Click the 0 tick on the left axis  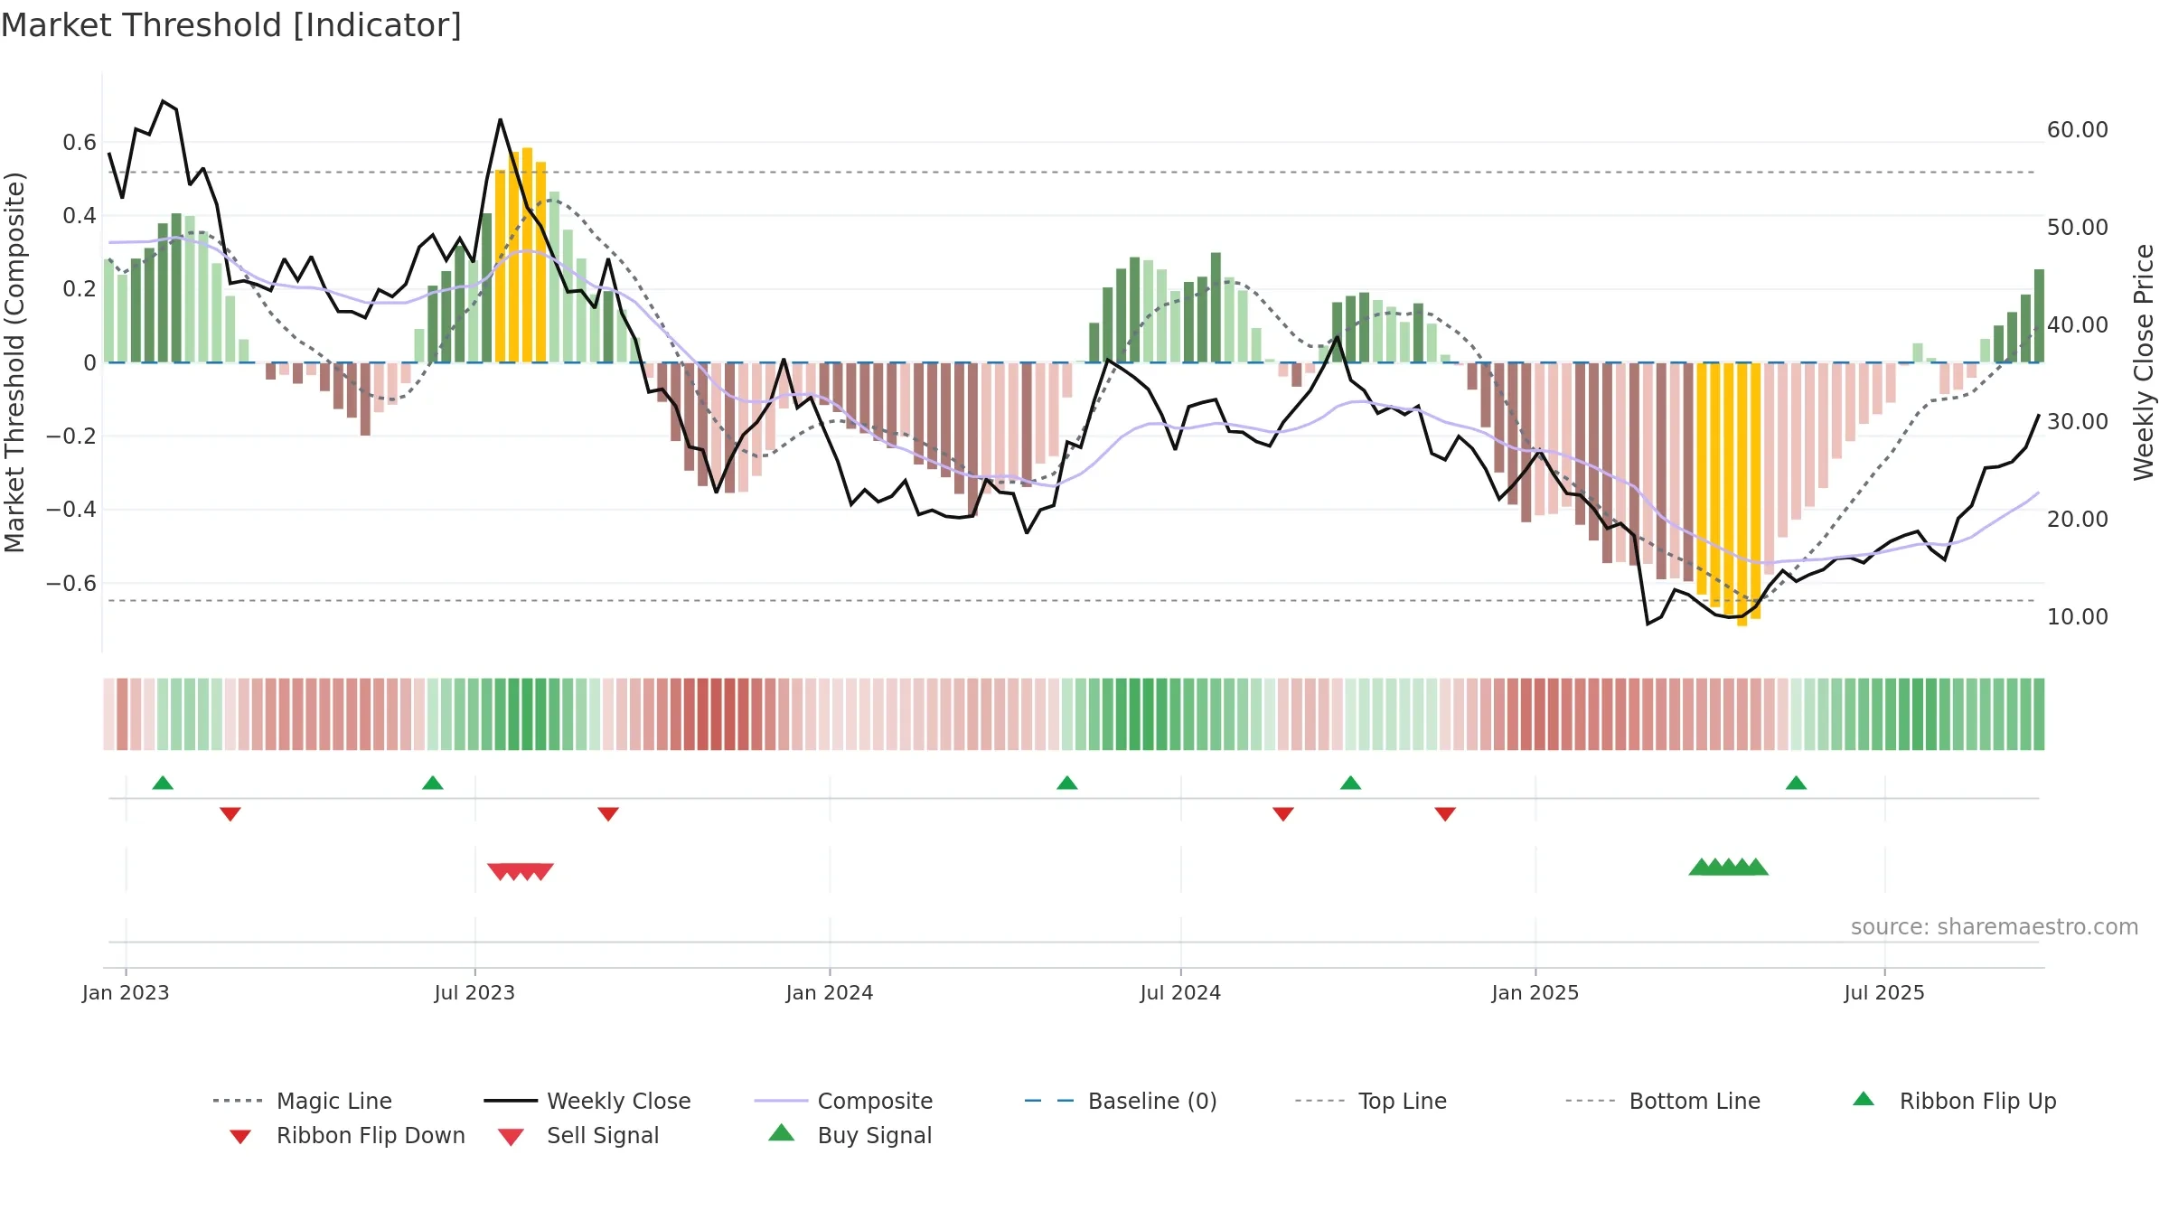[89, 362]
